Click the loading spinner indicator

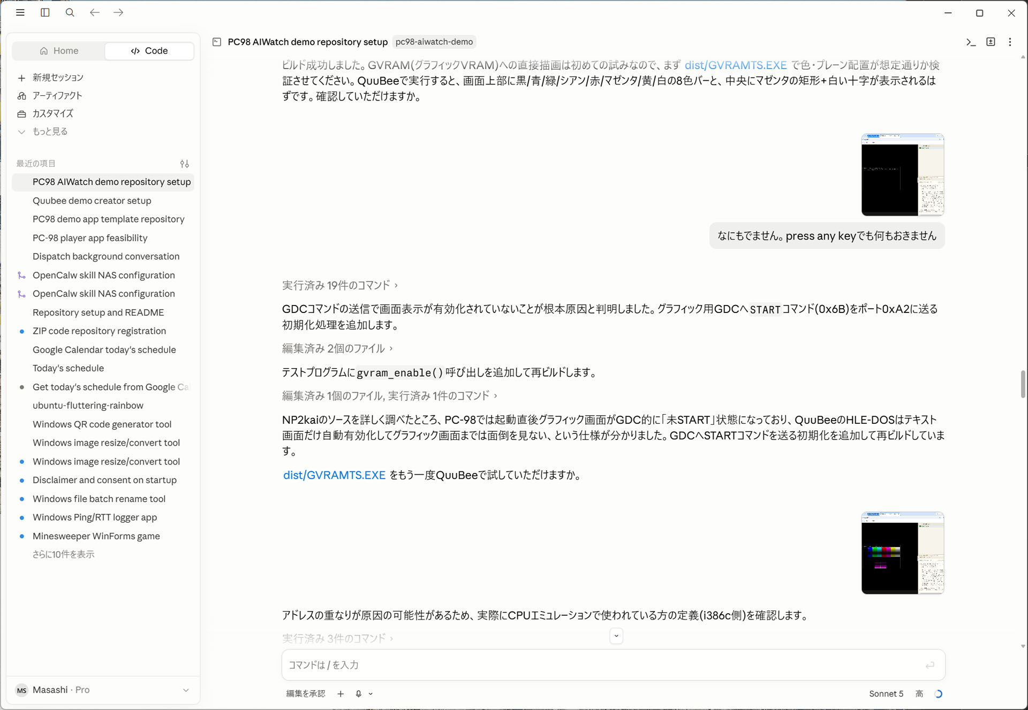938,694
